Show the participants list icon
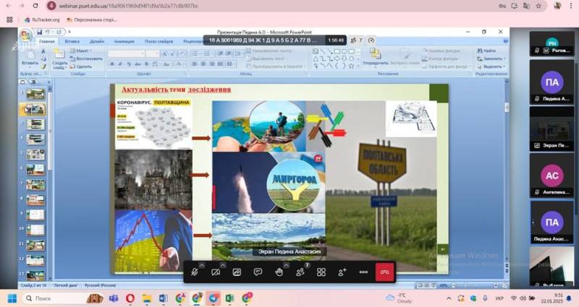The width and height of the screenshot is (579, 307). click(300, 272)
